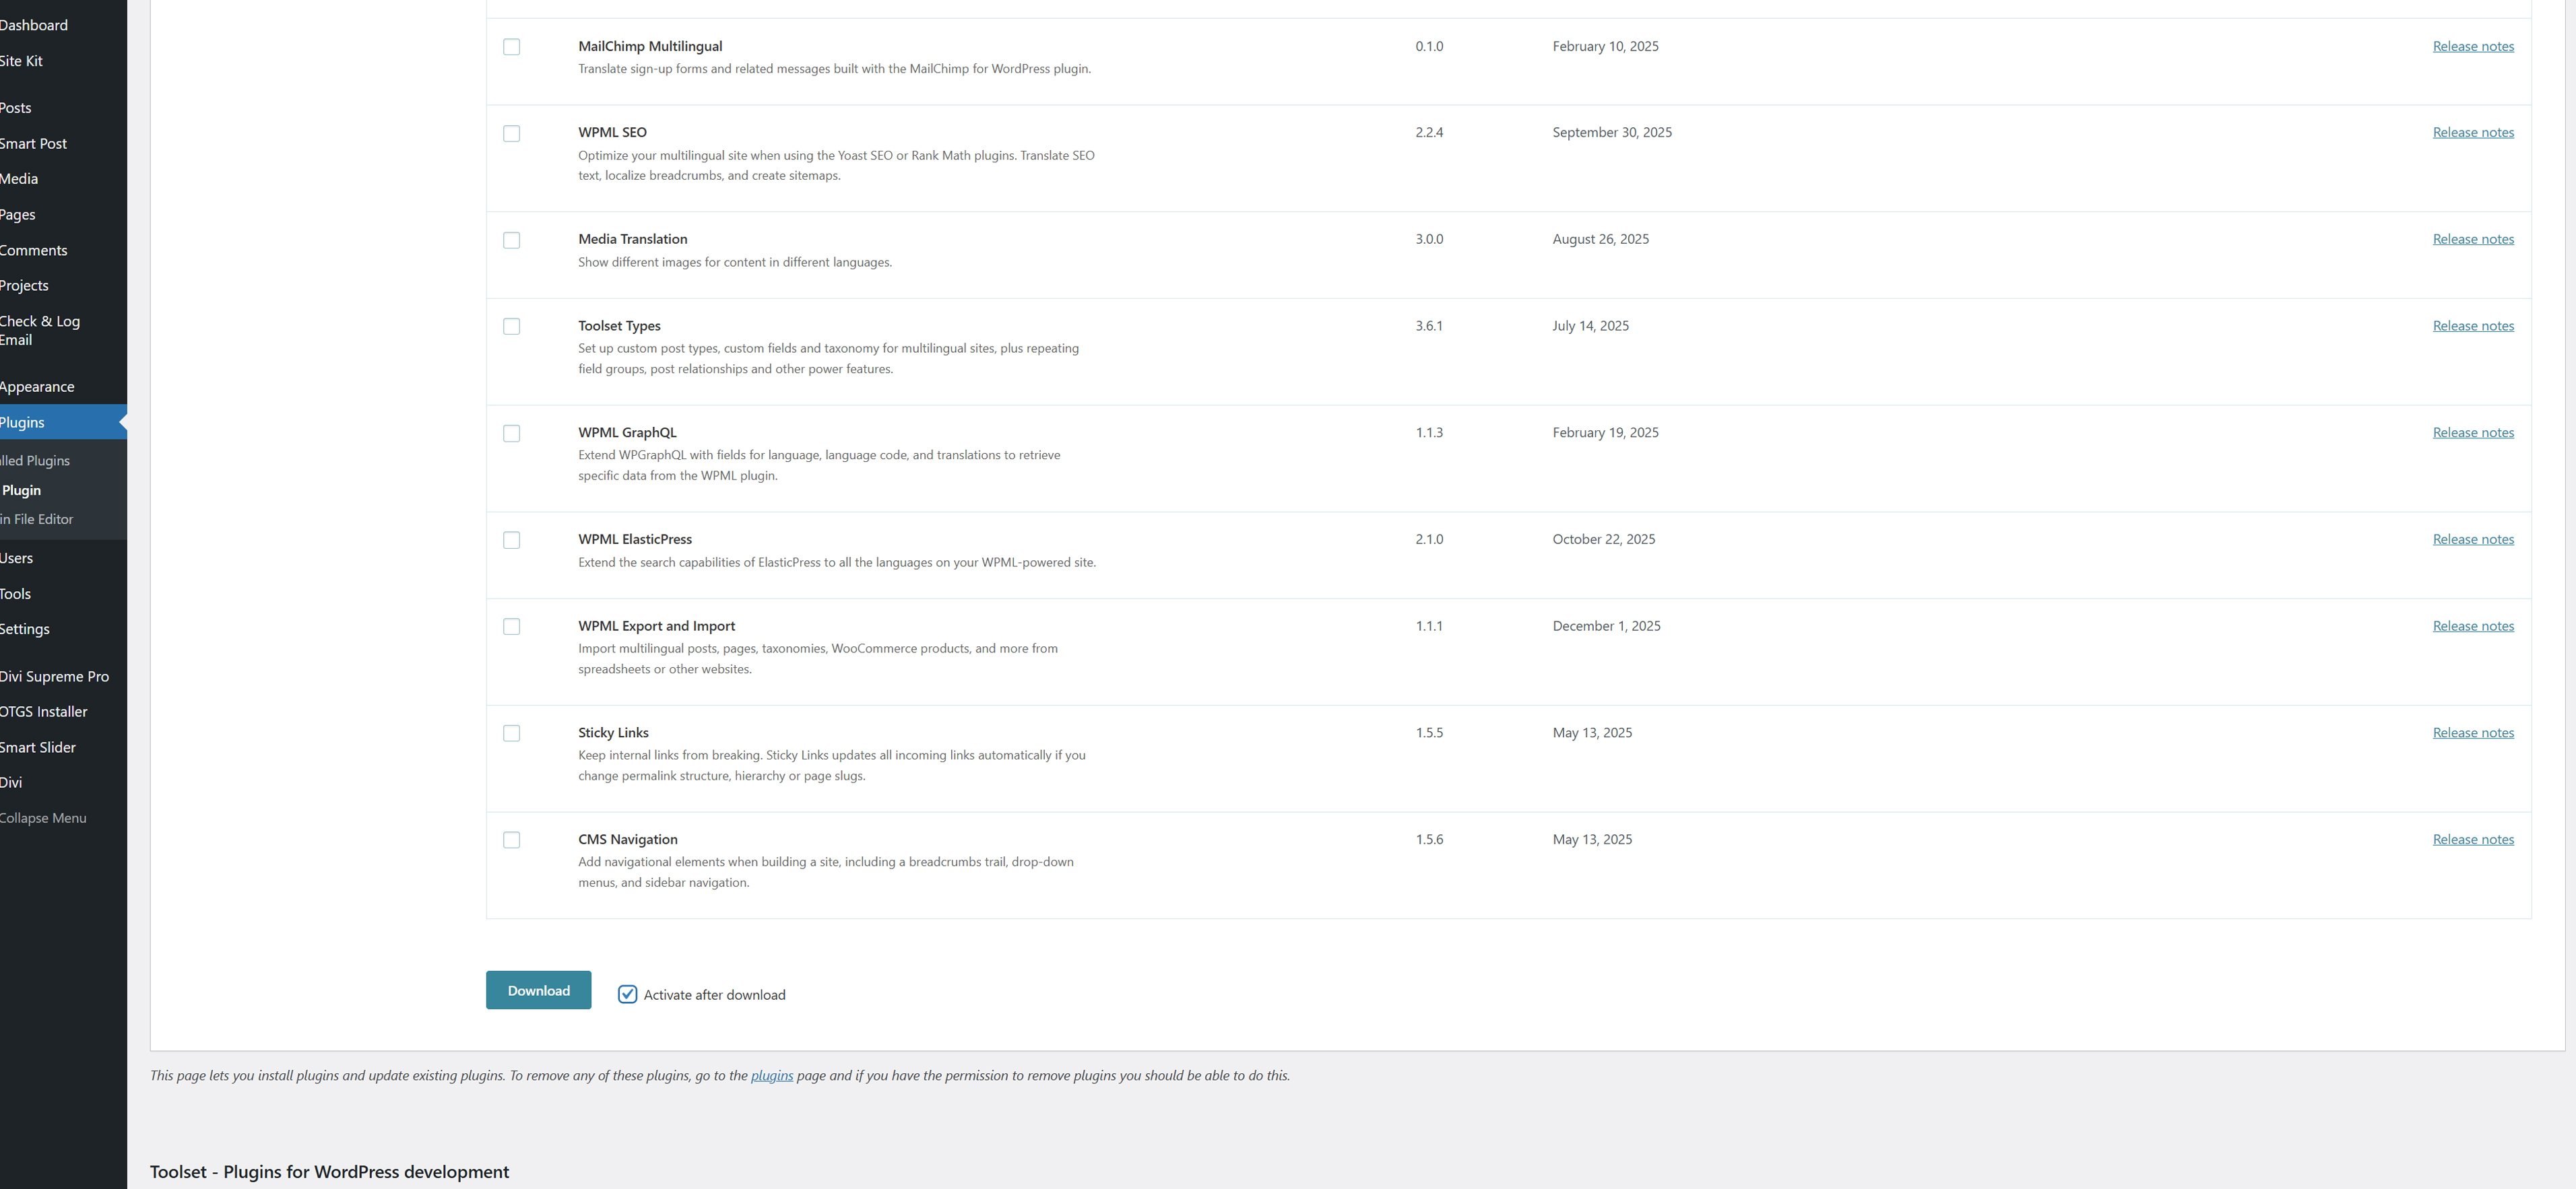Open Release notes for WPML Export and Import
The width and height of the screenshot is (2576, 1189).
coord(2472,626)
